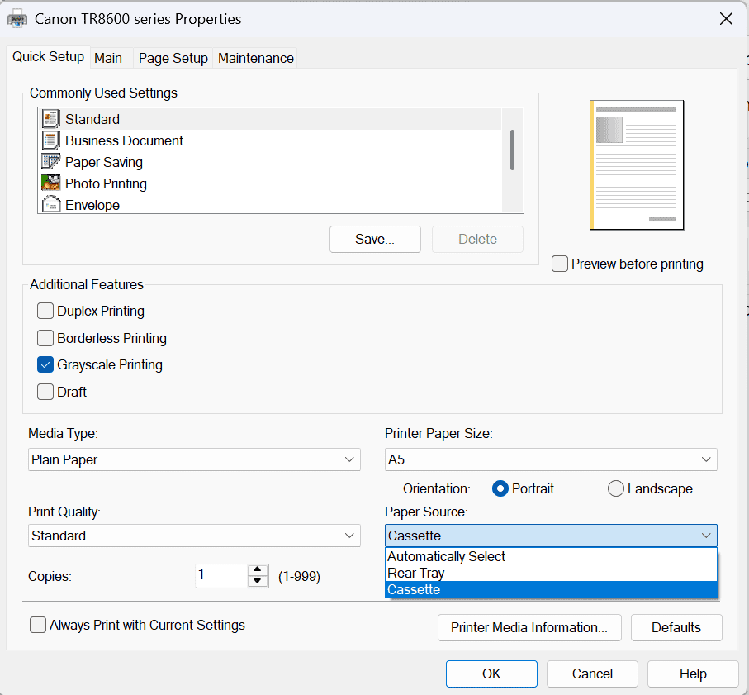Switch to the Page Setup tab

pyautogui.click(x=173, y=58)
